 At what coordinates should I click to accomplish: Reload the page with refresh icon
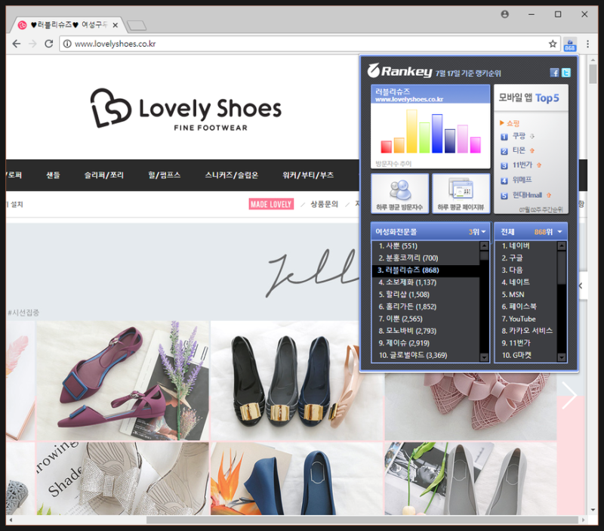click(49, 44)
